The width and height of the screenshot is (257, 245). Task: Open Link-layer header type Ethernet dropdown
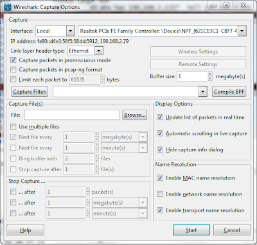[99, 51]
